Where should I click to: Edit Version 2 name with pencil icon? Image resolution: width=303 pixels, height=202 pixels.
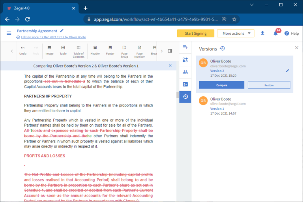pyautogui.click(x=288, y=71)
